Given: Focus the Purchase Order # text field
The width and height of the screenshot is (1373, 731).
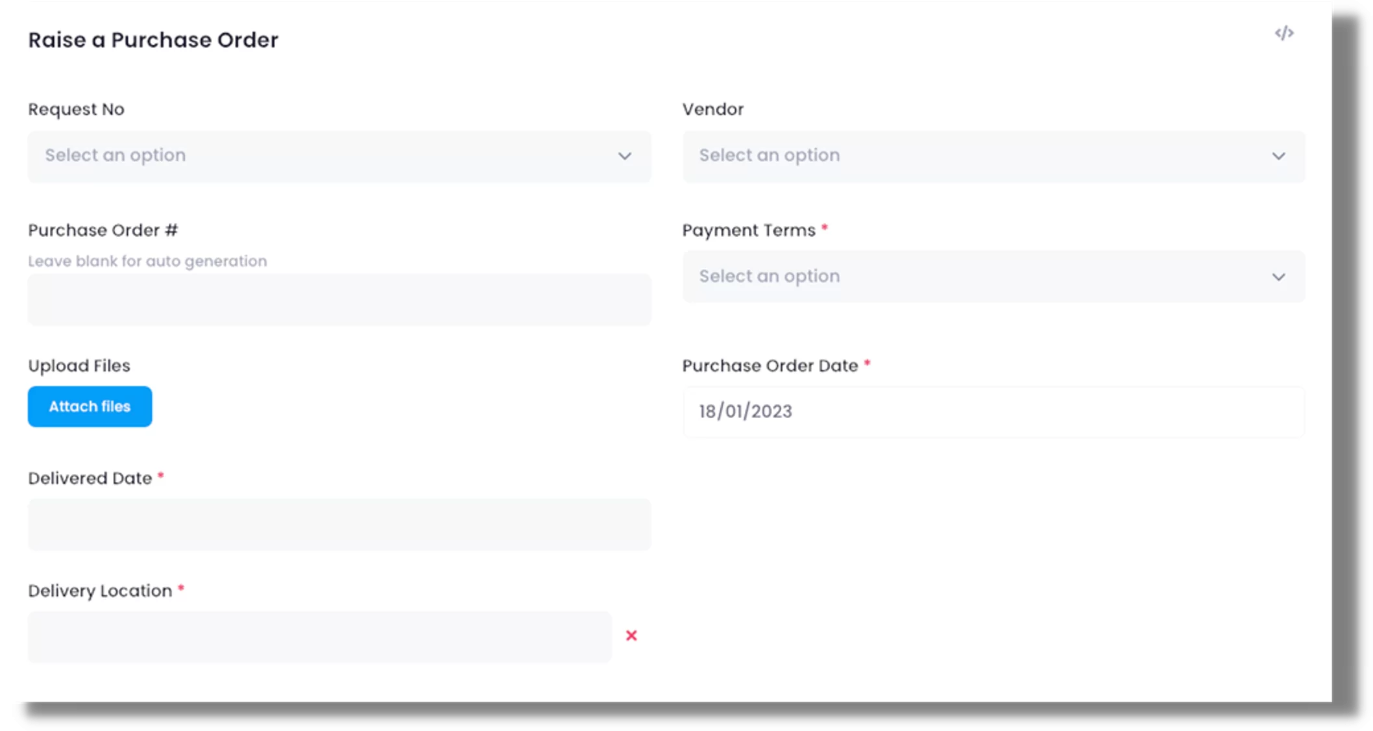Looking at the screenshot, I should (339, 300).
